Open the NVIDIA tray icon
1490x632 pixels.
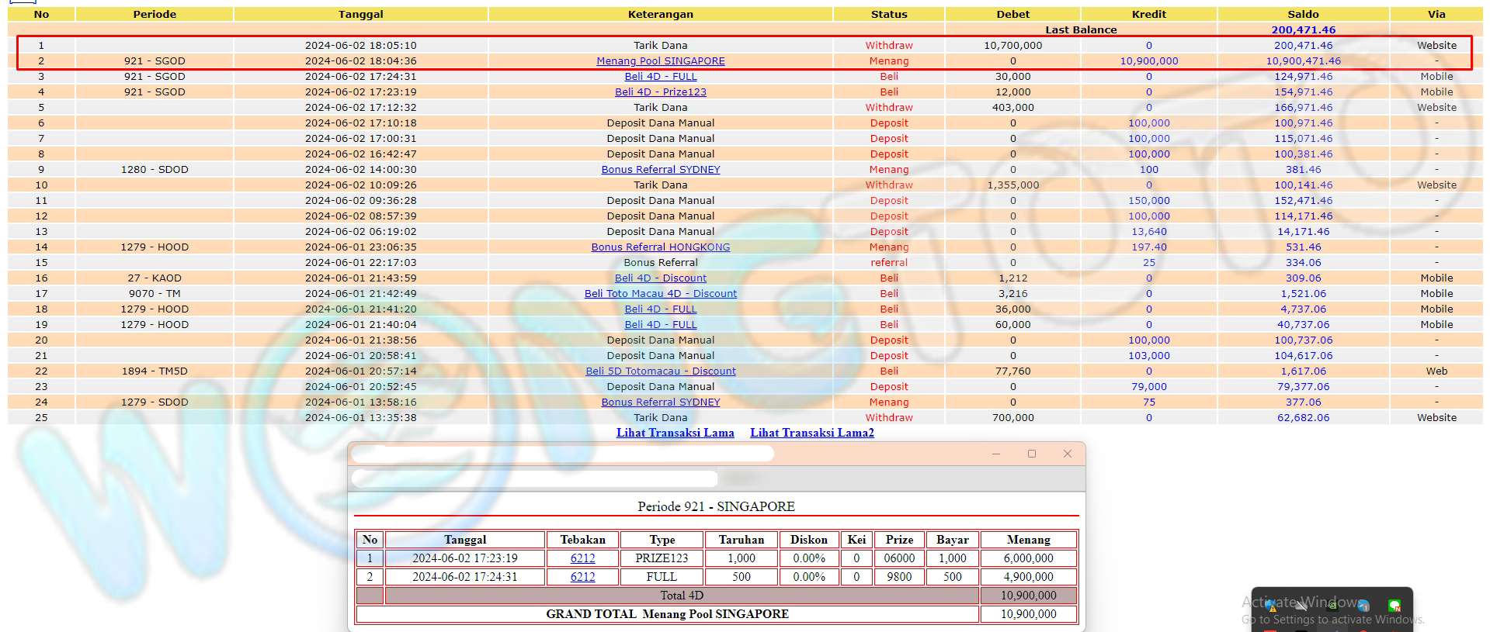(1332, 606)
